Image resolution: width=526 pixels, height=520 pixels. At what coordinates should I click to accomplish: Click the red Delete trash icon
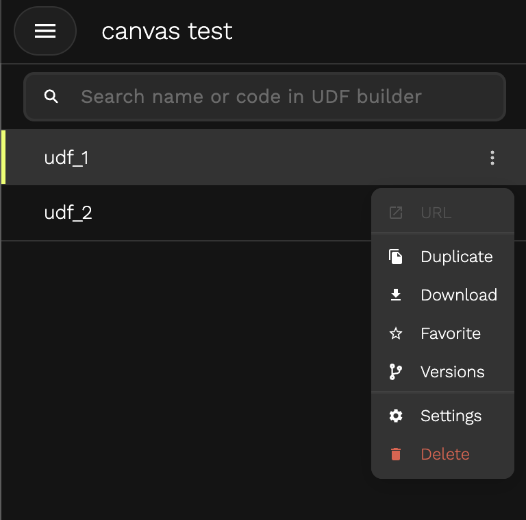click(x=395, y=454)
